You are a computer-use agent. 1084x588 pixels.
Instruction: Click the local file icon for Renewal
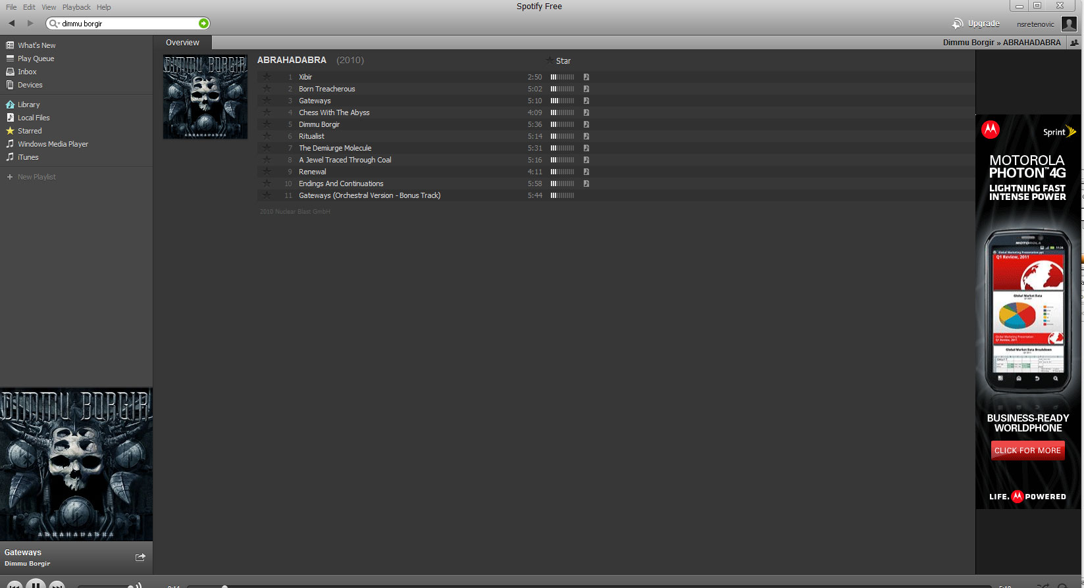[586, 172]
